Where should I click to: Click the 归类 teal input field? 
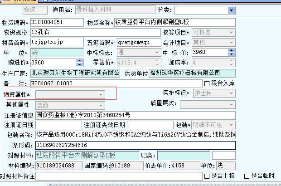(x=184, y=156)
